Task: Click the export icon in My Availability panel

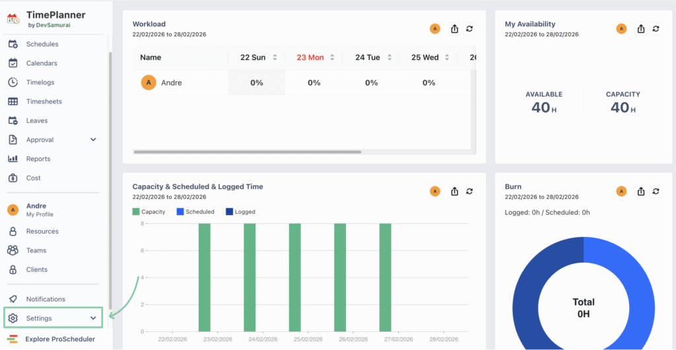Action: tap(641, 28)
